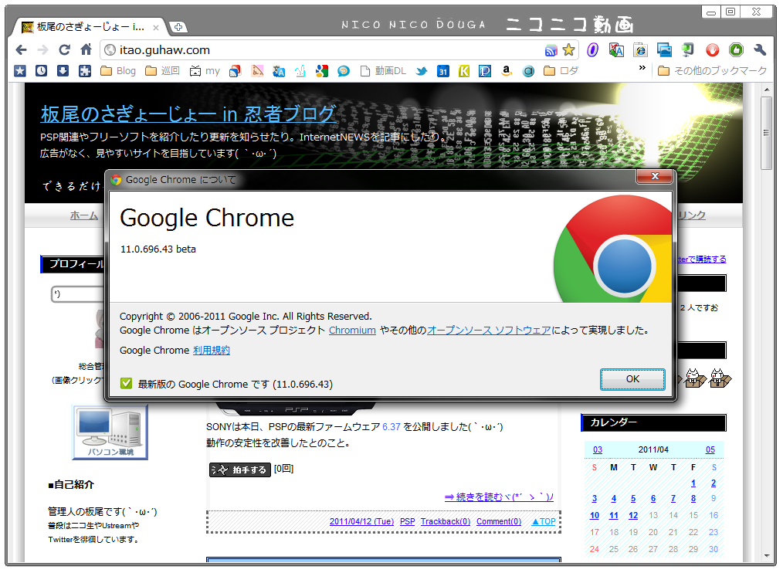Viewport: 783px width, 573px height.
Task: Click the green network monitor extension icon
Action: pos(688,50)
